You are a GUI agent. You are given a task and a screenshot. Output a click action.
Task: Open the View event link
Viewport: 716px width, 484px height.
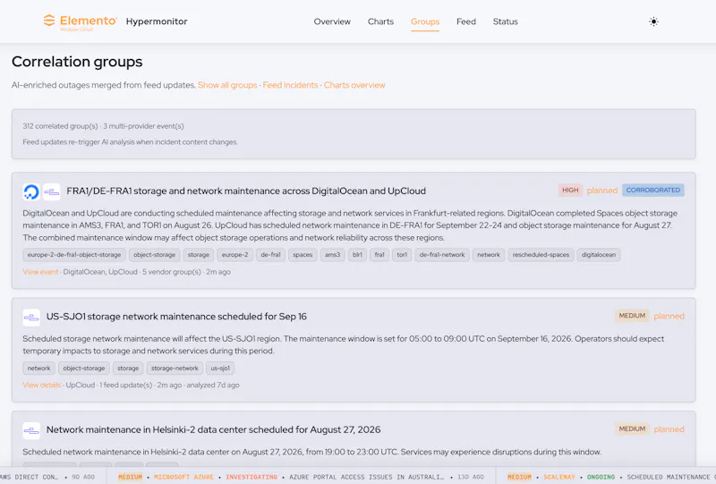40,272
